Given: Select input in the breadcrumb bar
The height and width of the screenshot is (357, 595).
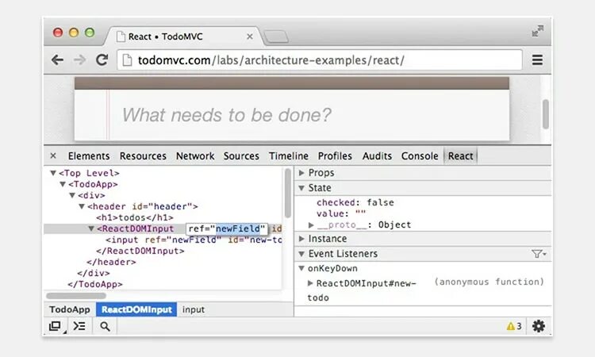Looking at the screenshot, I should pyautogui.click(x=194, y=309).
